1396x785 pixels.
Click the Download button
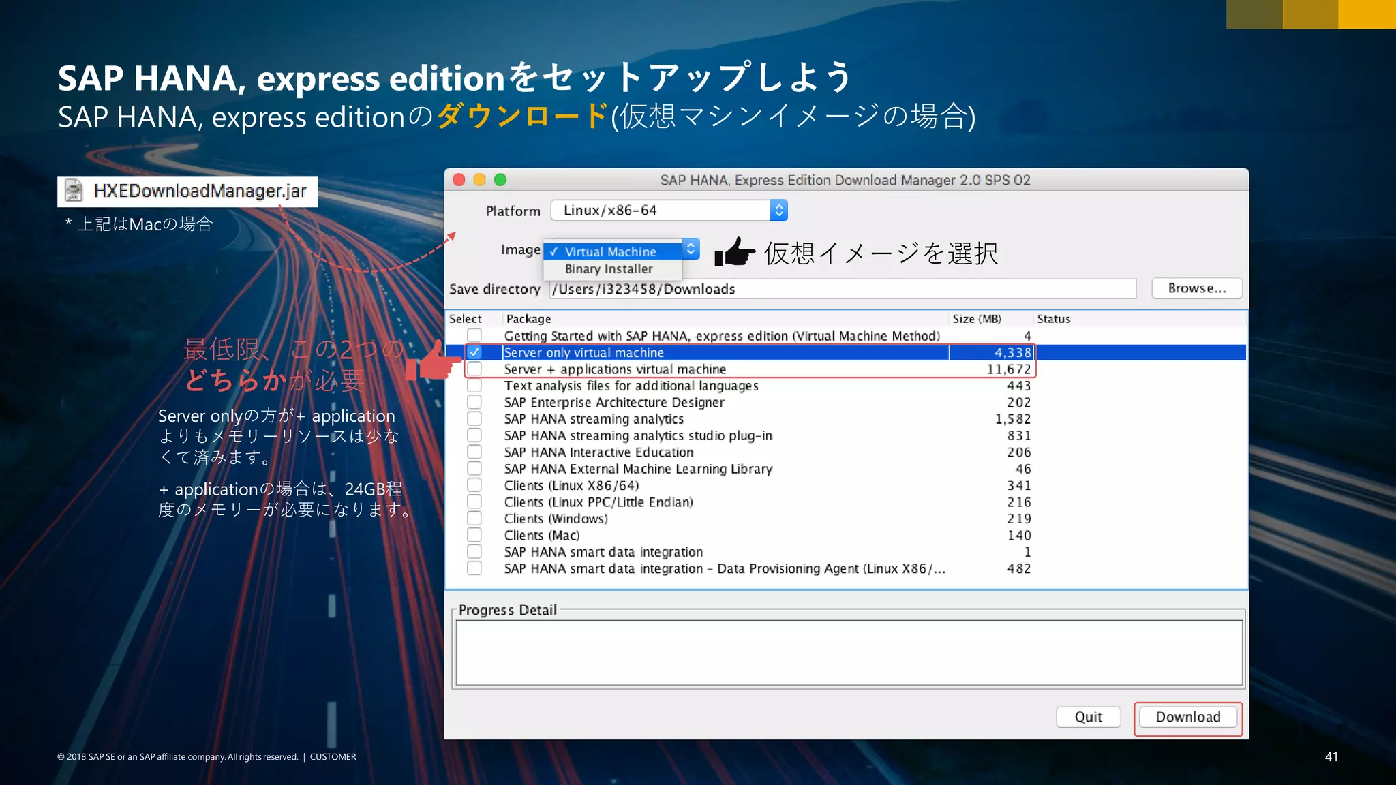(1187, 717)
